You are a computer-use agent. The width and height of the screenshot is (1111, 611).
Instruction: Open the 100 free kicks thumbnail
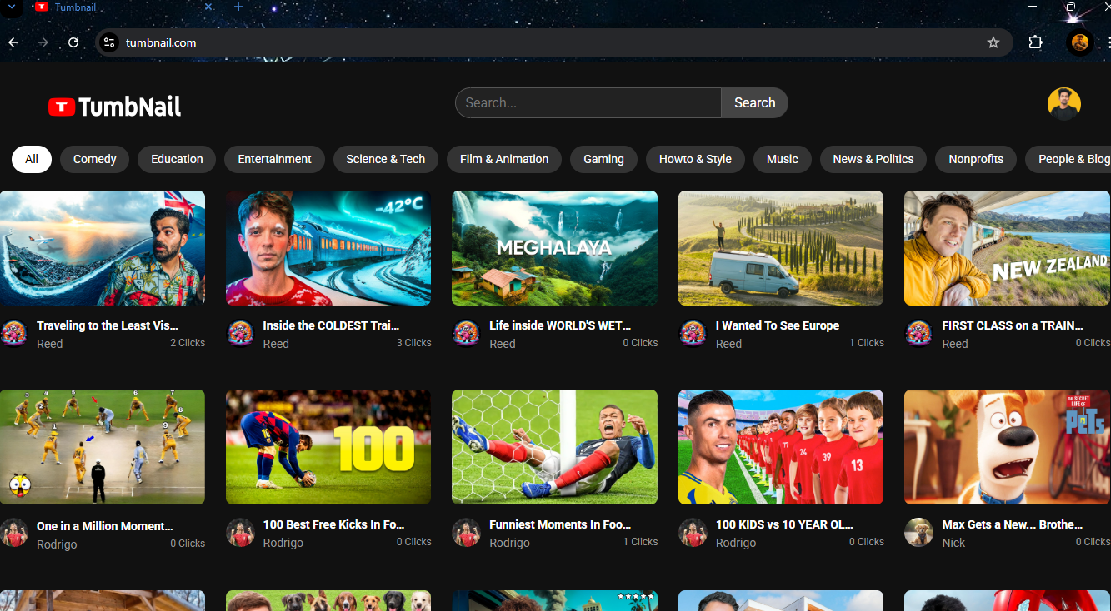pyautogui.click(x=328, y=447)
